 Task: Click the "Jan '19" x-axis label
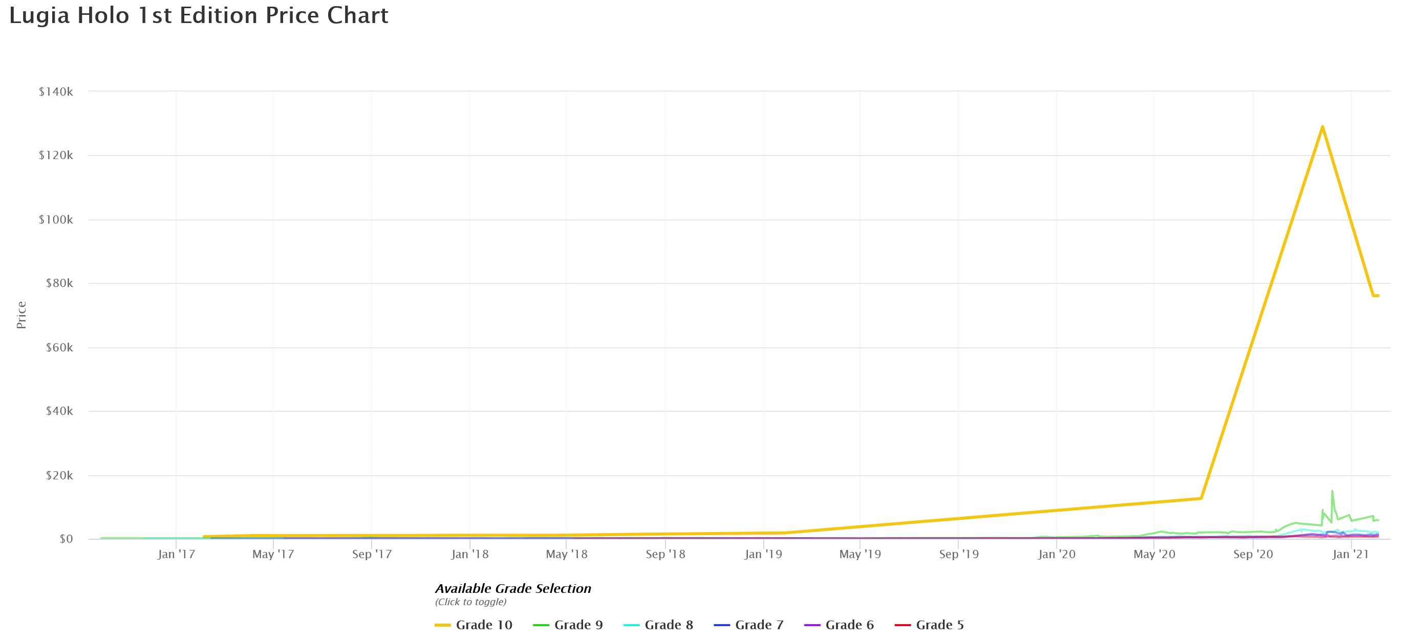(x=763, y=554)
